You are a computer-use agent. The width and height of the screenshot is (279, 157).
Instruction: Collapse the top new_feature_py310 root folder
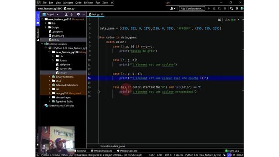point(42,19)
